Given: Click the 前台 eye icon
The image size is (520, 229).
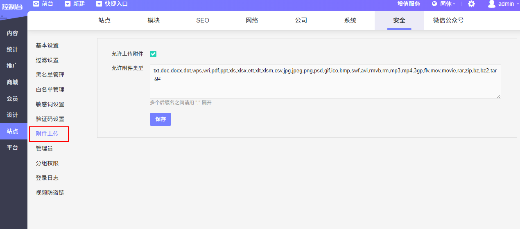Looking at the screenshot, I should click(36, 4).
